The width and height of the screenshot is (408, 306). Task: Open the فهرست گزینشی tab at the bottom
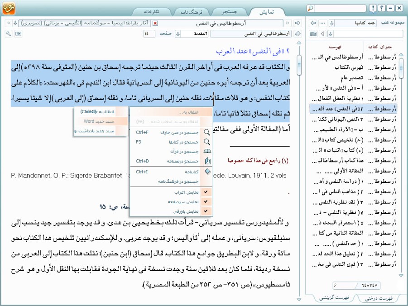pyautogui.click(x=334, y=298)
